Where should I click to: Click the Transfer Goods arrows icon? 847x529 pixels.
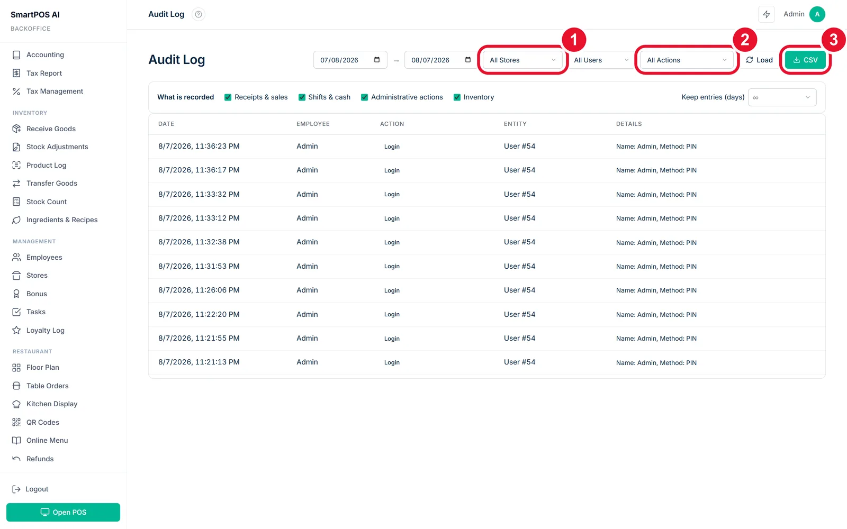click(x=16, y=183)
